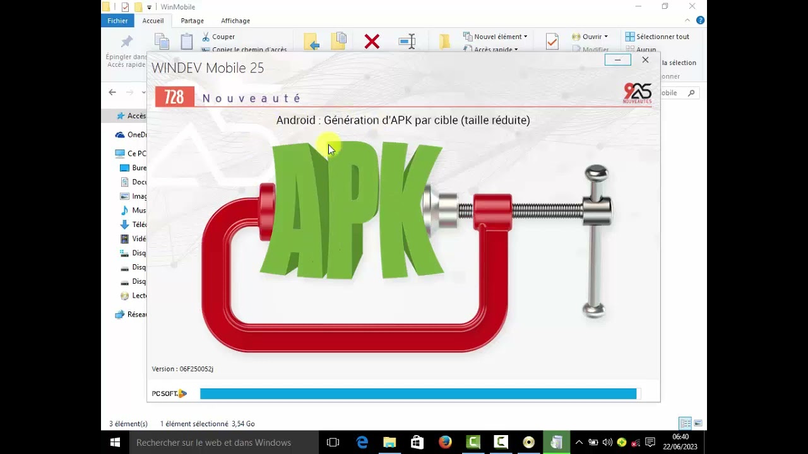Screen dimensions: 808x454
Task: Click the Copy icon in Explorer ribbon
Action: tap(162, 42)
